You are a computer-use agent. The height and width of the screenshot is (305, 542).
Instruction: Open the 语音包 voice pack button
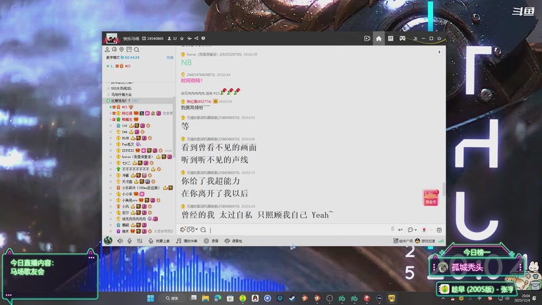pos(233,241)
